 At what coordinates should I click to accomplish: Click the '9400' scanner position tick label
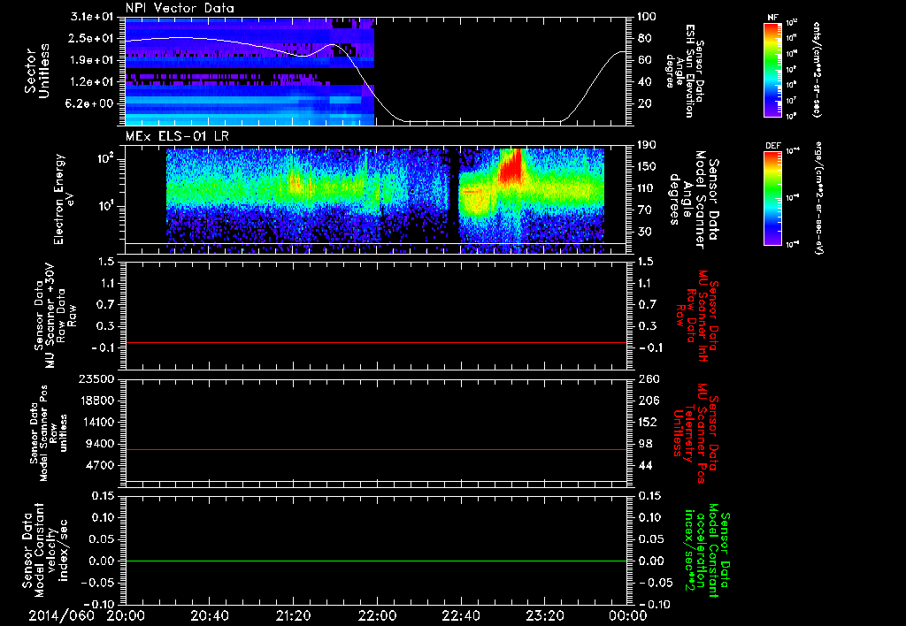pyautogui.click(x=101, y=444)
